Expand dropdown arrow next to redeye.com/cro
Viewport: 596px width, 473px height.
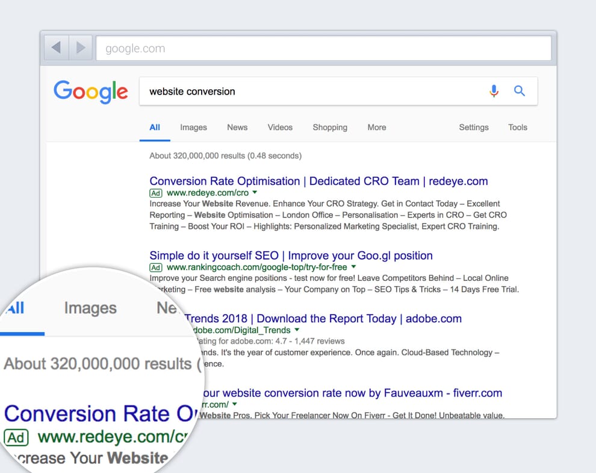coord(255,192)
